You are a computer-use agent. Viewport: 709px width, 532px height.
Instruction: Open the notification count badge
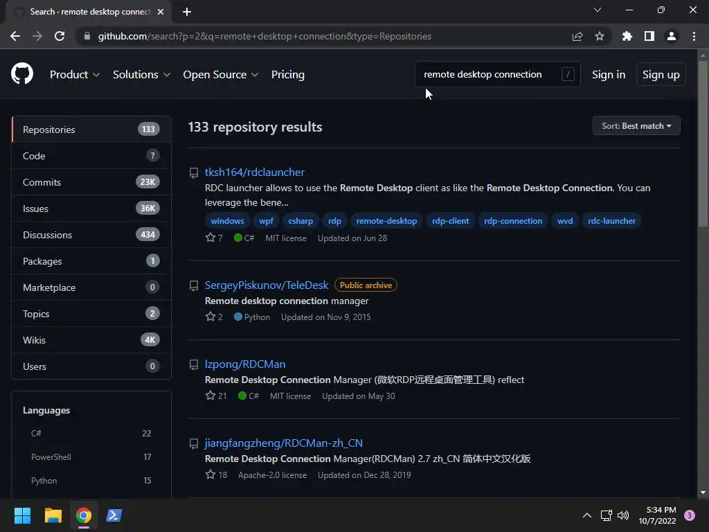coord(689,515)
